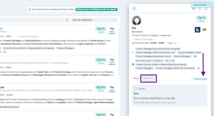The height and width of the screenshot is (116, 214).
Task: Open the note's three-dot options menu
Action: pyautogui.click(x=203, y=89)
